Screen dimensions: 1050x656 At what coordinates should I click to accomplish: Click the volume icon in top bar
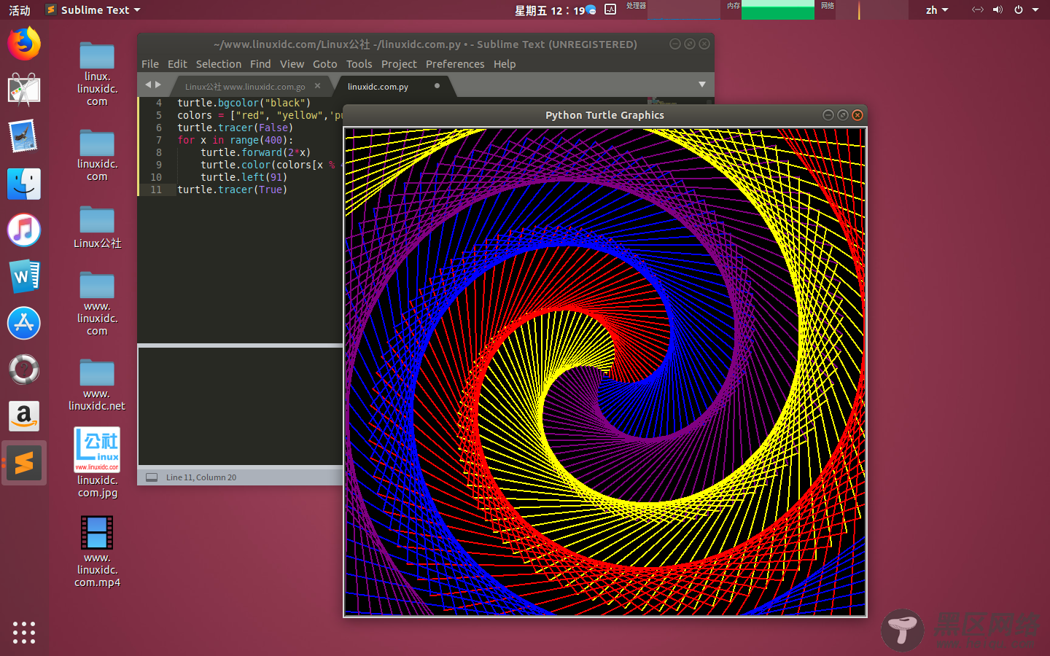pyautogui.click(x=997, y=10)
